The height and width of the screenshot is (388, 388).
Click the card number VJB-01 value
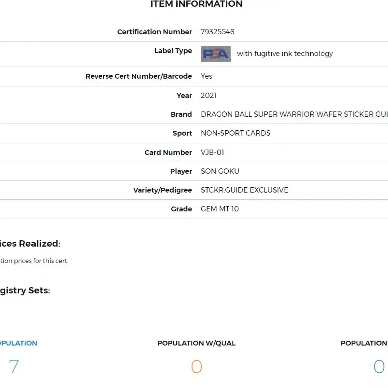point(212,152)
